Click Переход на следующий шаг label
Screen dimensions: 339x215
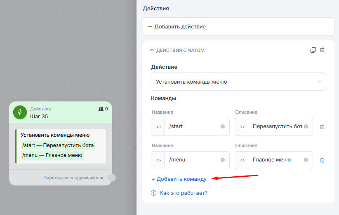point(73,178)
